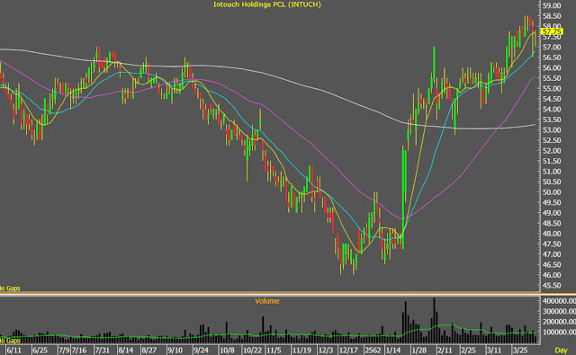Viewport: 576px width, 355px height.
Task: Select the 2/25 date on time axis
Action: point(468,351)
